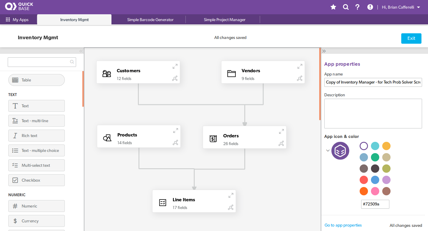Follow the Go to app properties link
This screenshot has width=428, height=231.
343,225
